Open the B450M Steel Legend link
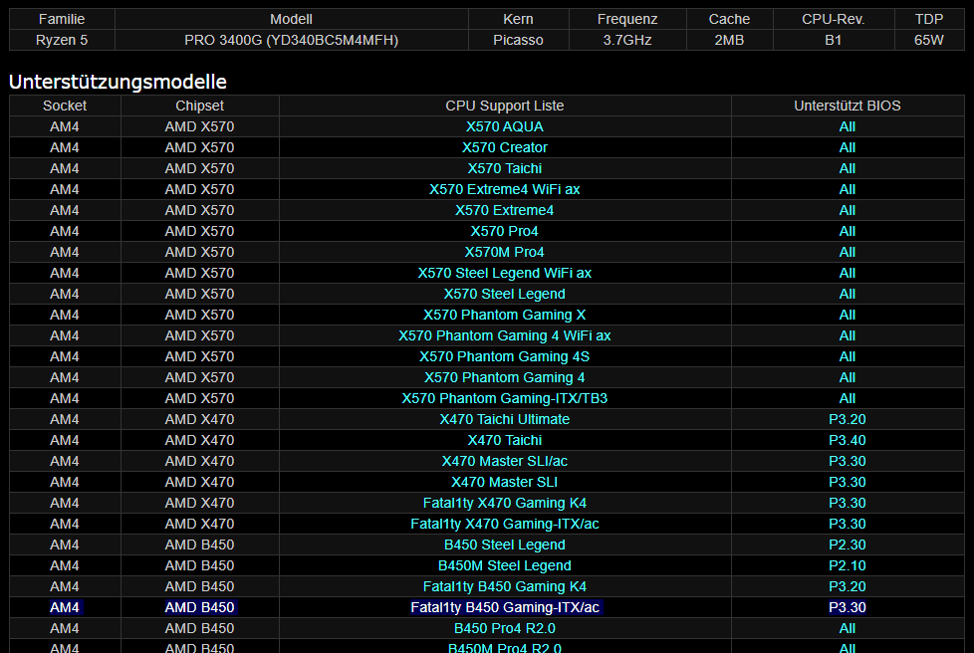This screenshot has width=974, height=653. (504, 565)
